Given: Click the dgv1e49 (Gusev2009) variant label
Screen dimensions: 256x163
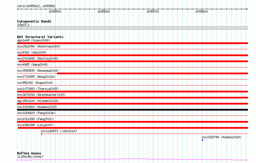Looking at the screenshot, I should (x=34, y=40).
